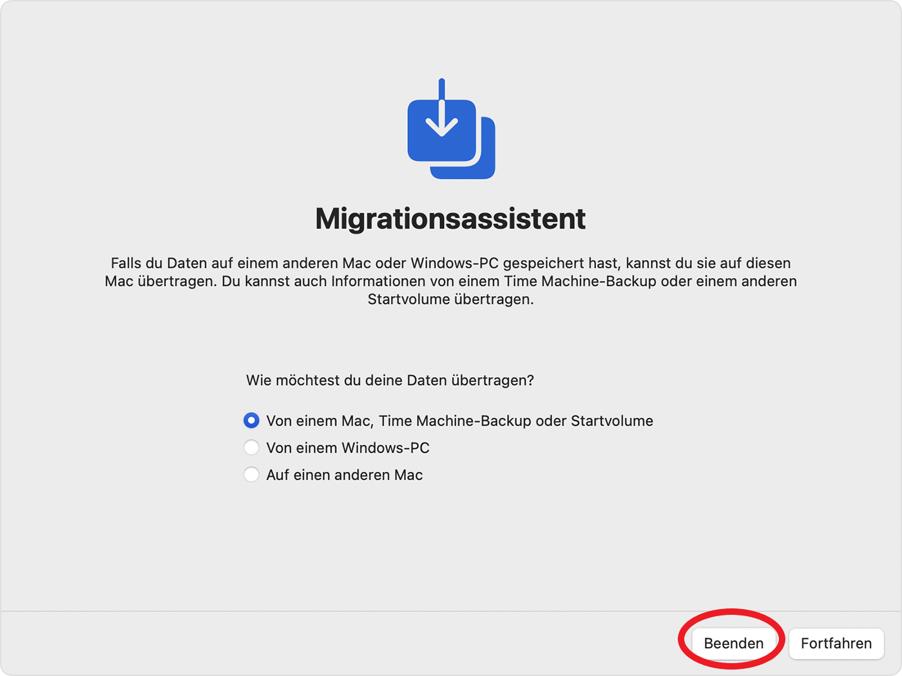Continue with the Fortfahren button
Viewport: 902px width, 676px height.
pyautogui.click(x=836, y=643)
